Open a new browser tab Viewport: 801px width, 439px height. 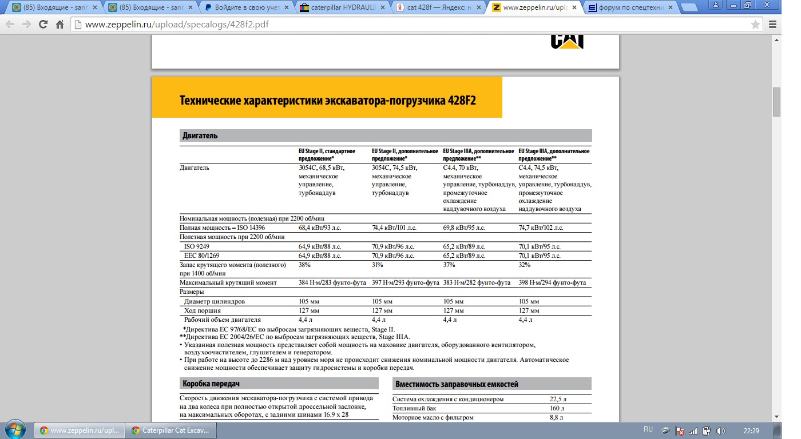(x=690, y=7)
